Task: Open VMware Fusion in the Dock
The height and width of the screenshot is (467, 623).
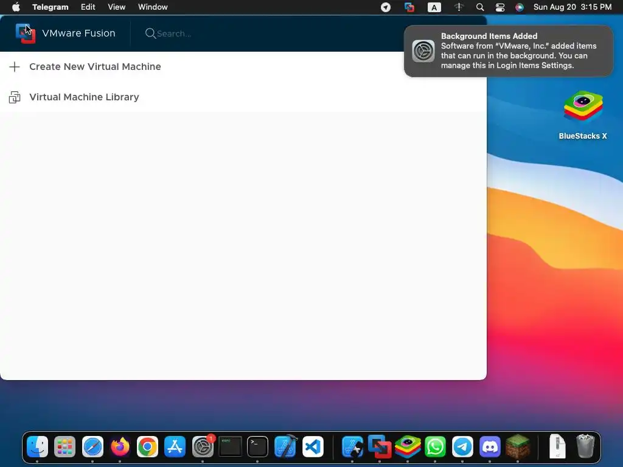Action: pos(380,447)
